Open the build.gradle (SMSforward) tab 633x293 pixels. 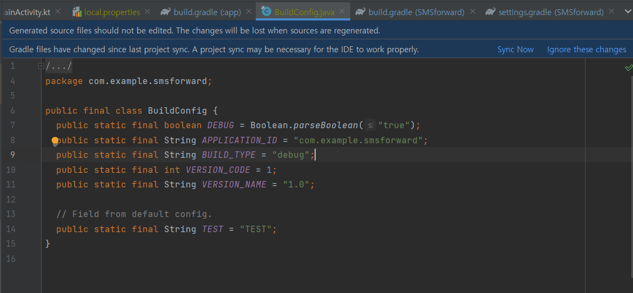(x=416, y=12)
